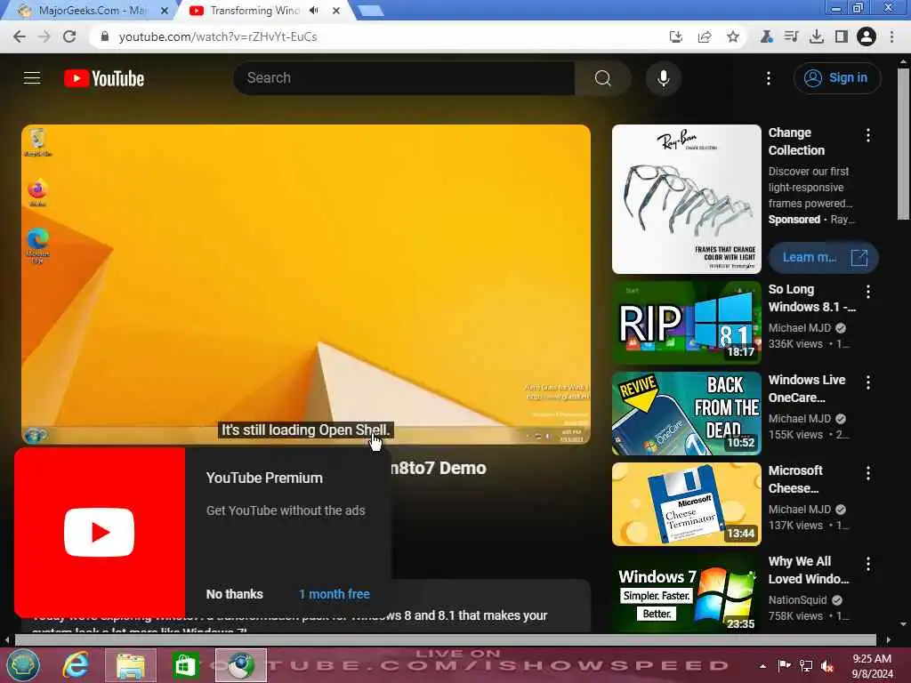Image resolution: width=911 pixels, height=683 pixels.
Task: Click the Learn more ad button
Action: pyautogui.click(x=823, y=257)
